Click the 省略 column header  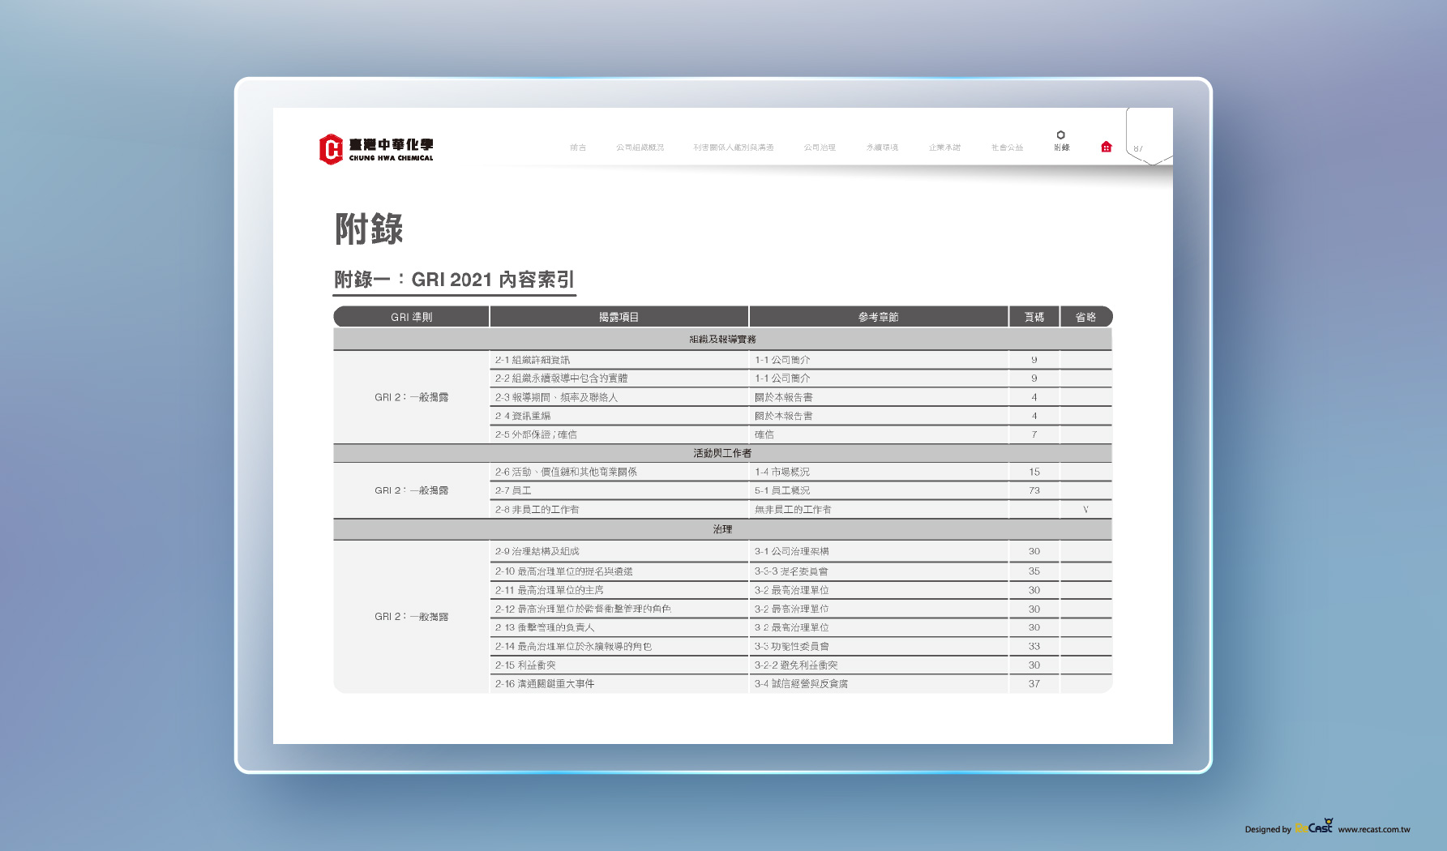pos(1085,317)
